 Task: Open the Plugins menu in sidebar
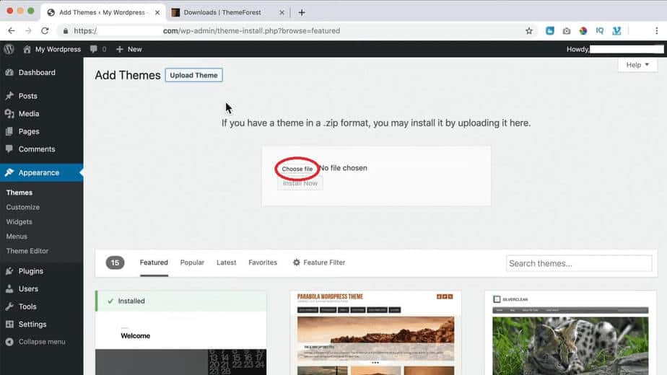[x=30, y=271]
